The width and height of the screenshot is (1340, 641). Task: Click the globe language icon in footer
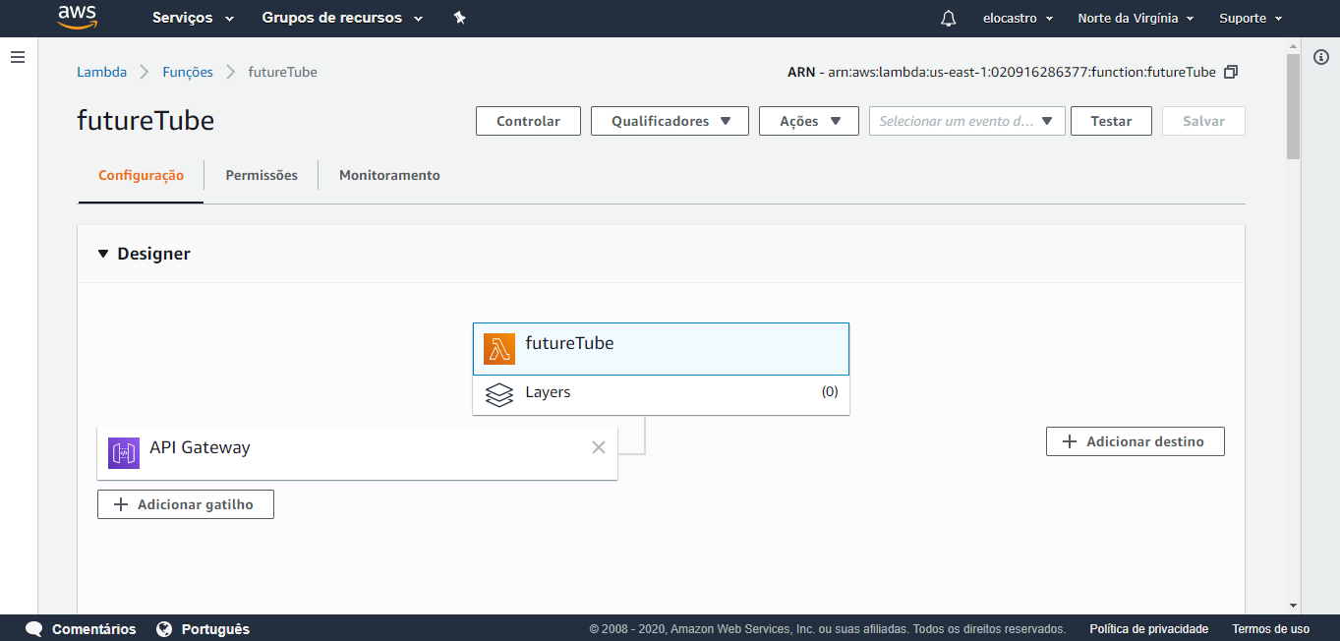click(x=164, y=629)
